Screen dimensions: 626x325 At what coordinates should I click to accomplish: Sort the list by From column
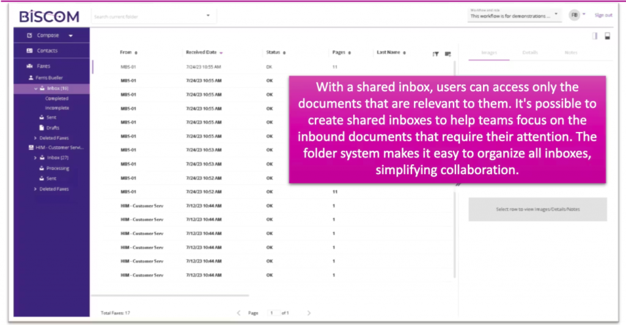click(128, 53)
